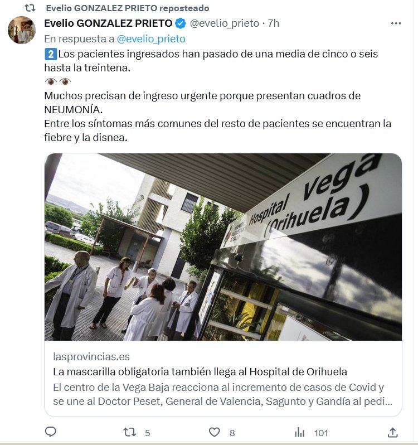View tweet analytics bar chart icon
This screenshot has height=445, width=418.
(300, 433)
